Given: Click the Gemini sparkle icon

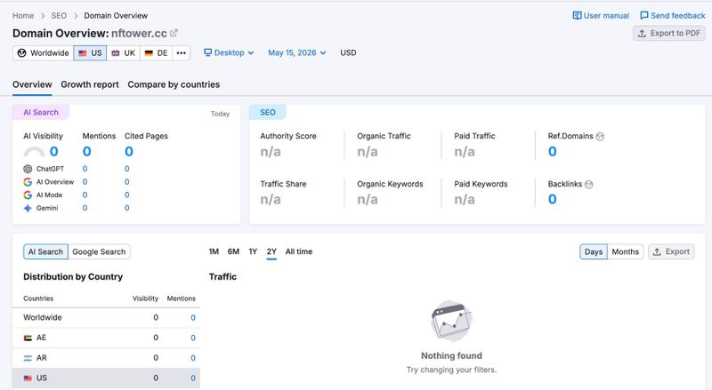Looking at the screenshot, I should (x=28, y=208).
